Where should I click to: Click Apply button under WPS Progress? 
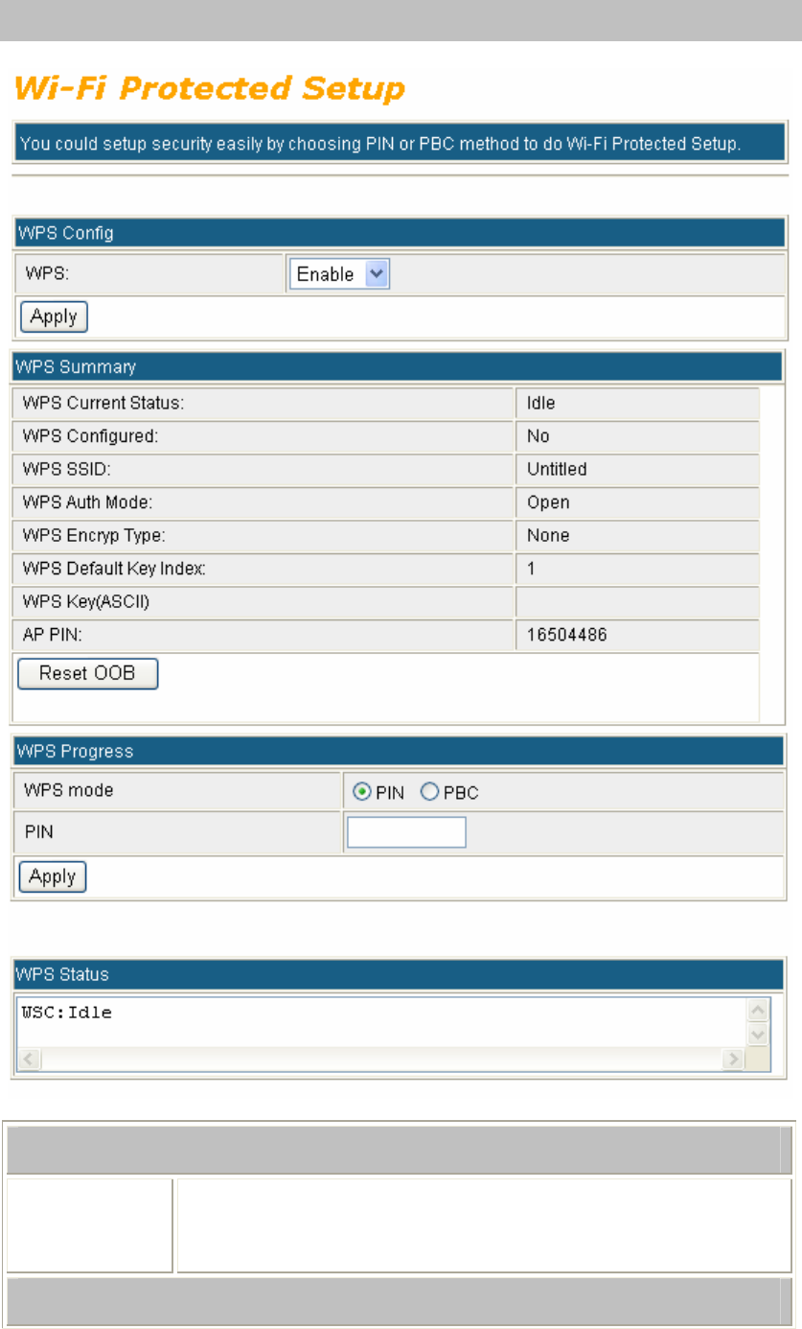click(53, 876)
